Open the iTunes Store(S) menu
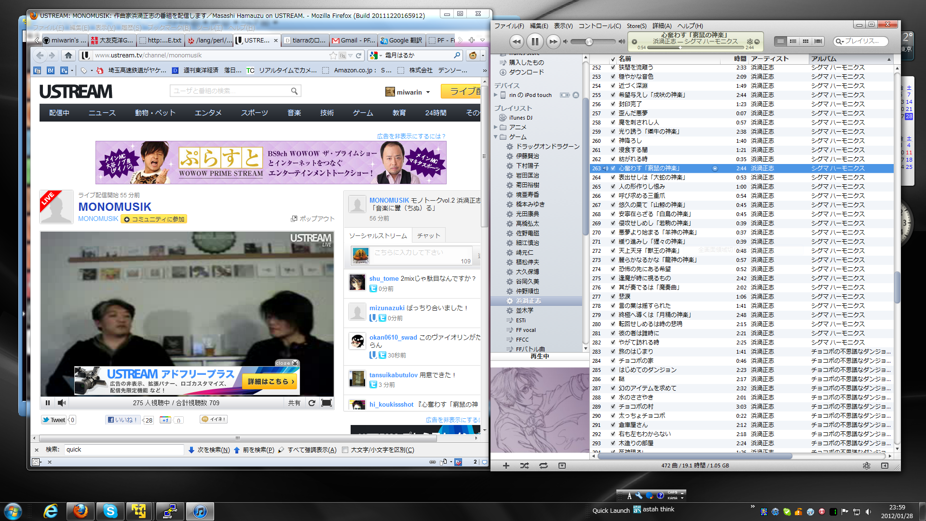 [x=637, y=26]
